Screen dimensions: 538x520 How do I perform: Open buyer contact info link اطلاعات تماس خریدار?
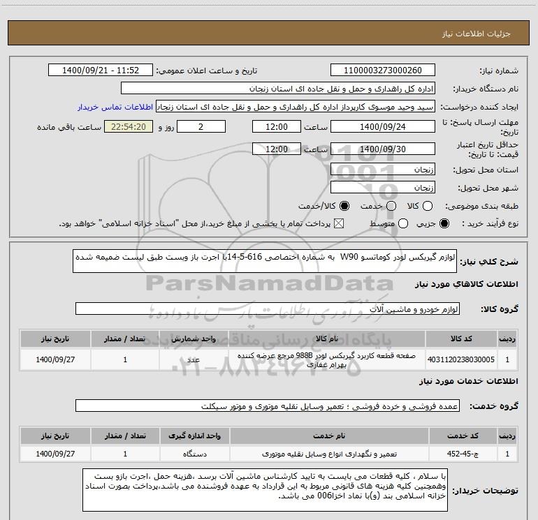click(x=115, y=107)
